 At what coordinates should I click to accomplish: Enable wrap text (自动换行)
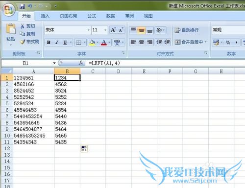[187, 30]
